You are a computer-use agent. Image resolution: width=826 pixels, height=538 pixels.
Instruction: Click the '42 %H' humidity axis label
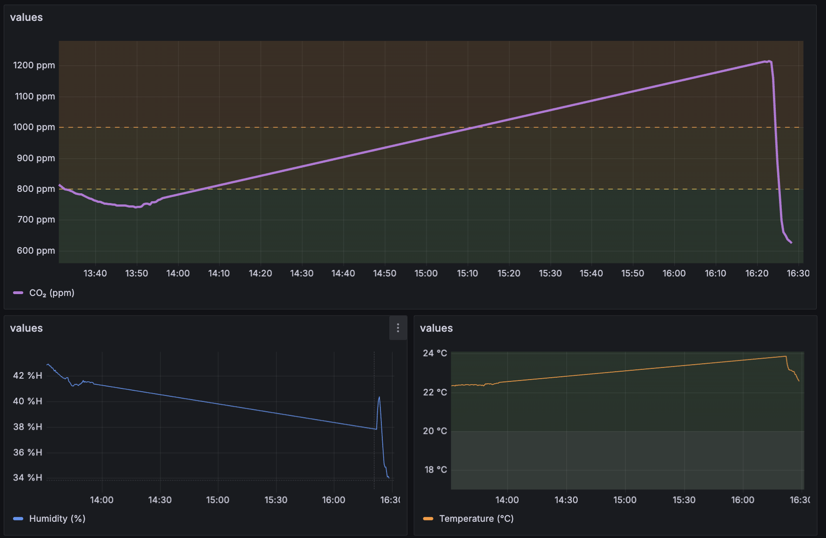pyautogui.click(x=27, y=375)
